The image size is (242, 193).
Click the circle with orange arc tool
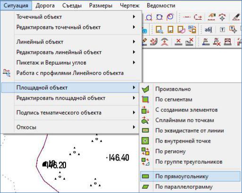coord(170,17)
